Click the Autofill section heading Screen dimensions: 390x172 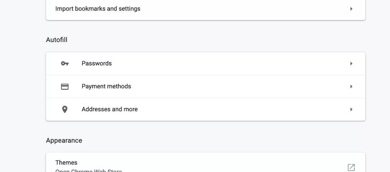pyautogui.click(x=56, y=40)
